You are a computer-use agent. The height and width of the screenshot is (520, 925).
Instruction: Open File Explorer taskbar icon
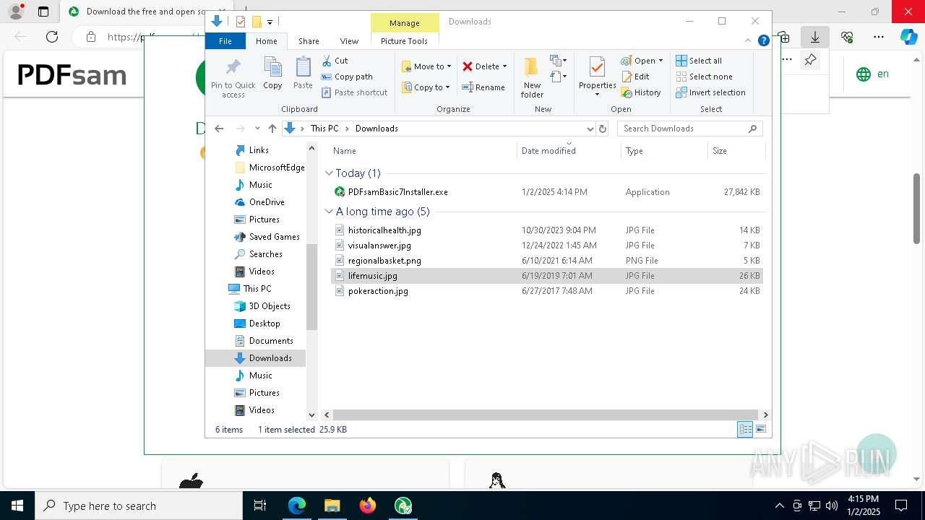pyautogui.click(x=332, y=506)
